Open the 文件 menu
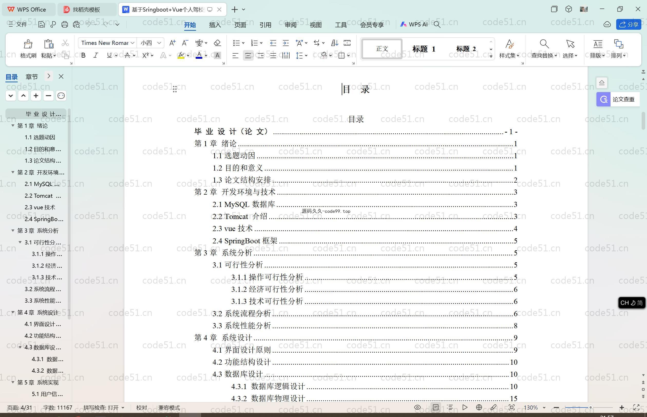Image resolution: width=647 pixels, height=417 pixels. point(18,24)
